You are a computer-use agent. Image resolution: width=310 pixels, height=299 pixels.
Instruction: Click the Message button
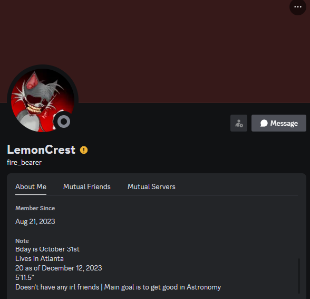(279, 123)
